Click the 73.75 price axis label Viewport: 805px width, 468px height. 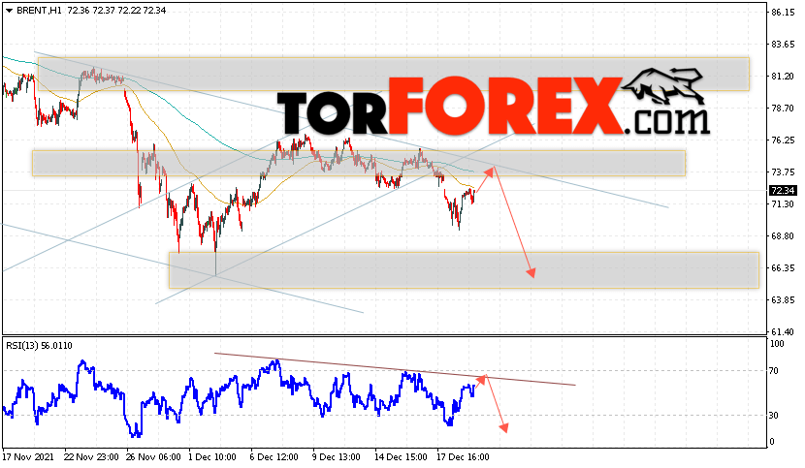point(783,172)
